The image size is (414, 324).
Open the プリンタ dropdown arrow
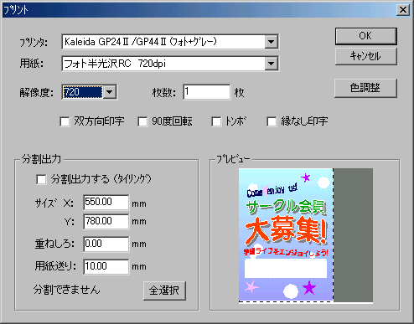(271, 42)
